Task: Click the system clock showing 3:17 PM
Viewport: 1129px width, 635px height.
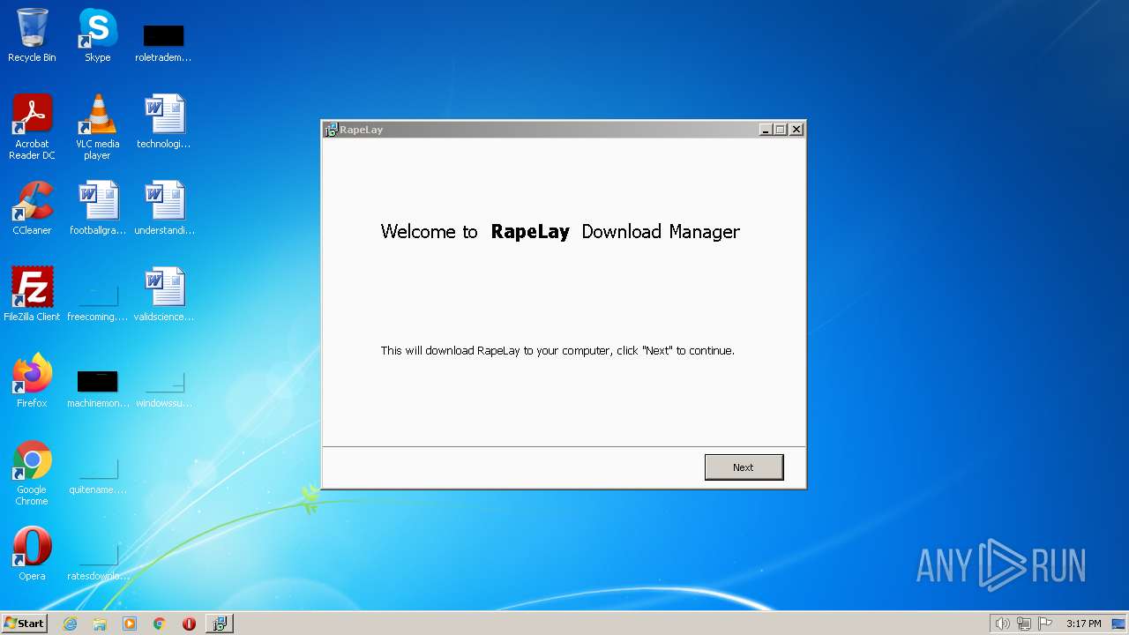Action: pos(1083,624)
